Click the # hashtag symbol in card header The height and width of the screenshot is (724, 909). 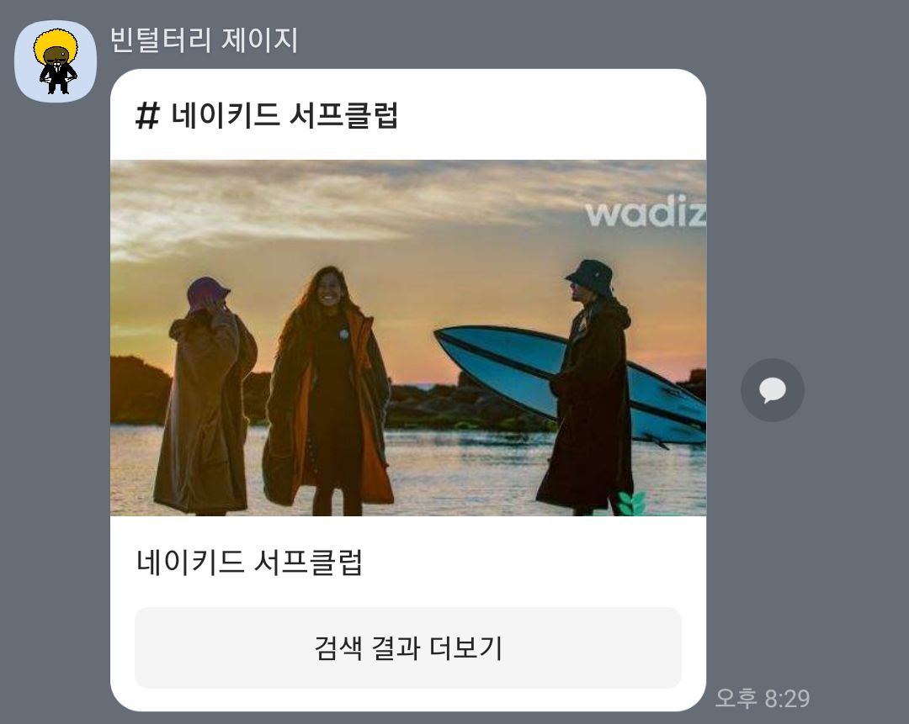[147, 115]
